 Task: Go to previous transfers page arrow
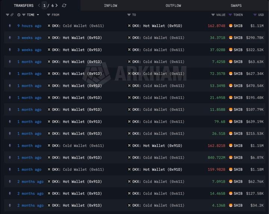point(39,6)
